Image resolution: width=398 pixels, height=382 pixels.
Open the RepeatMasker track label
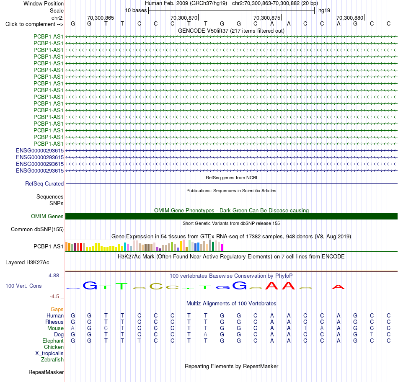point(46,372)
